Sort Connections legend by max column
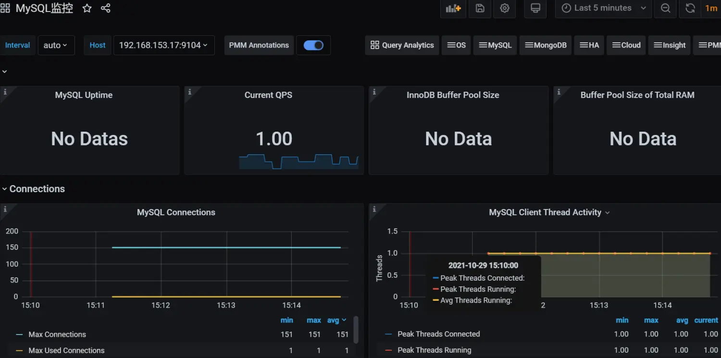 pyautogui.click(x=314, y=320)
